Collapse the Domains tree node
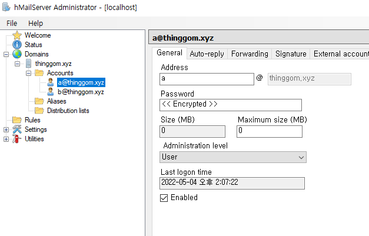Viewport: 369px width, 236px height. 6,54
